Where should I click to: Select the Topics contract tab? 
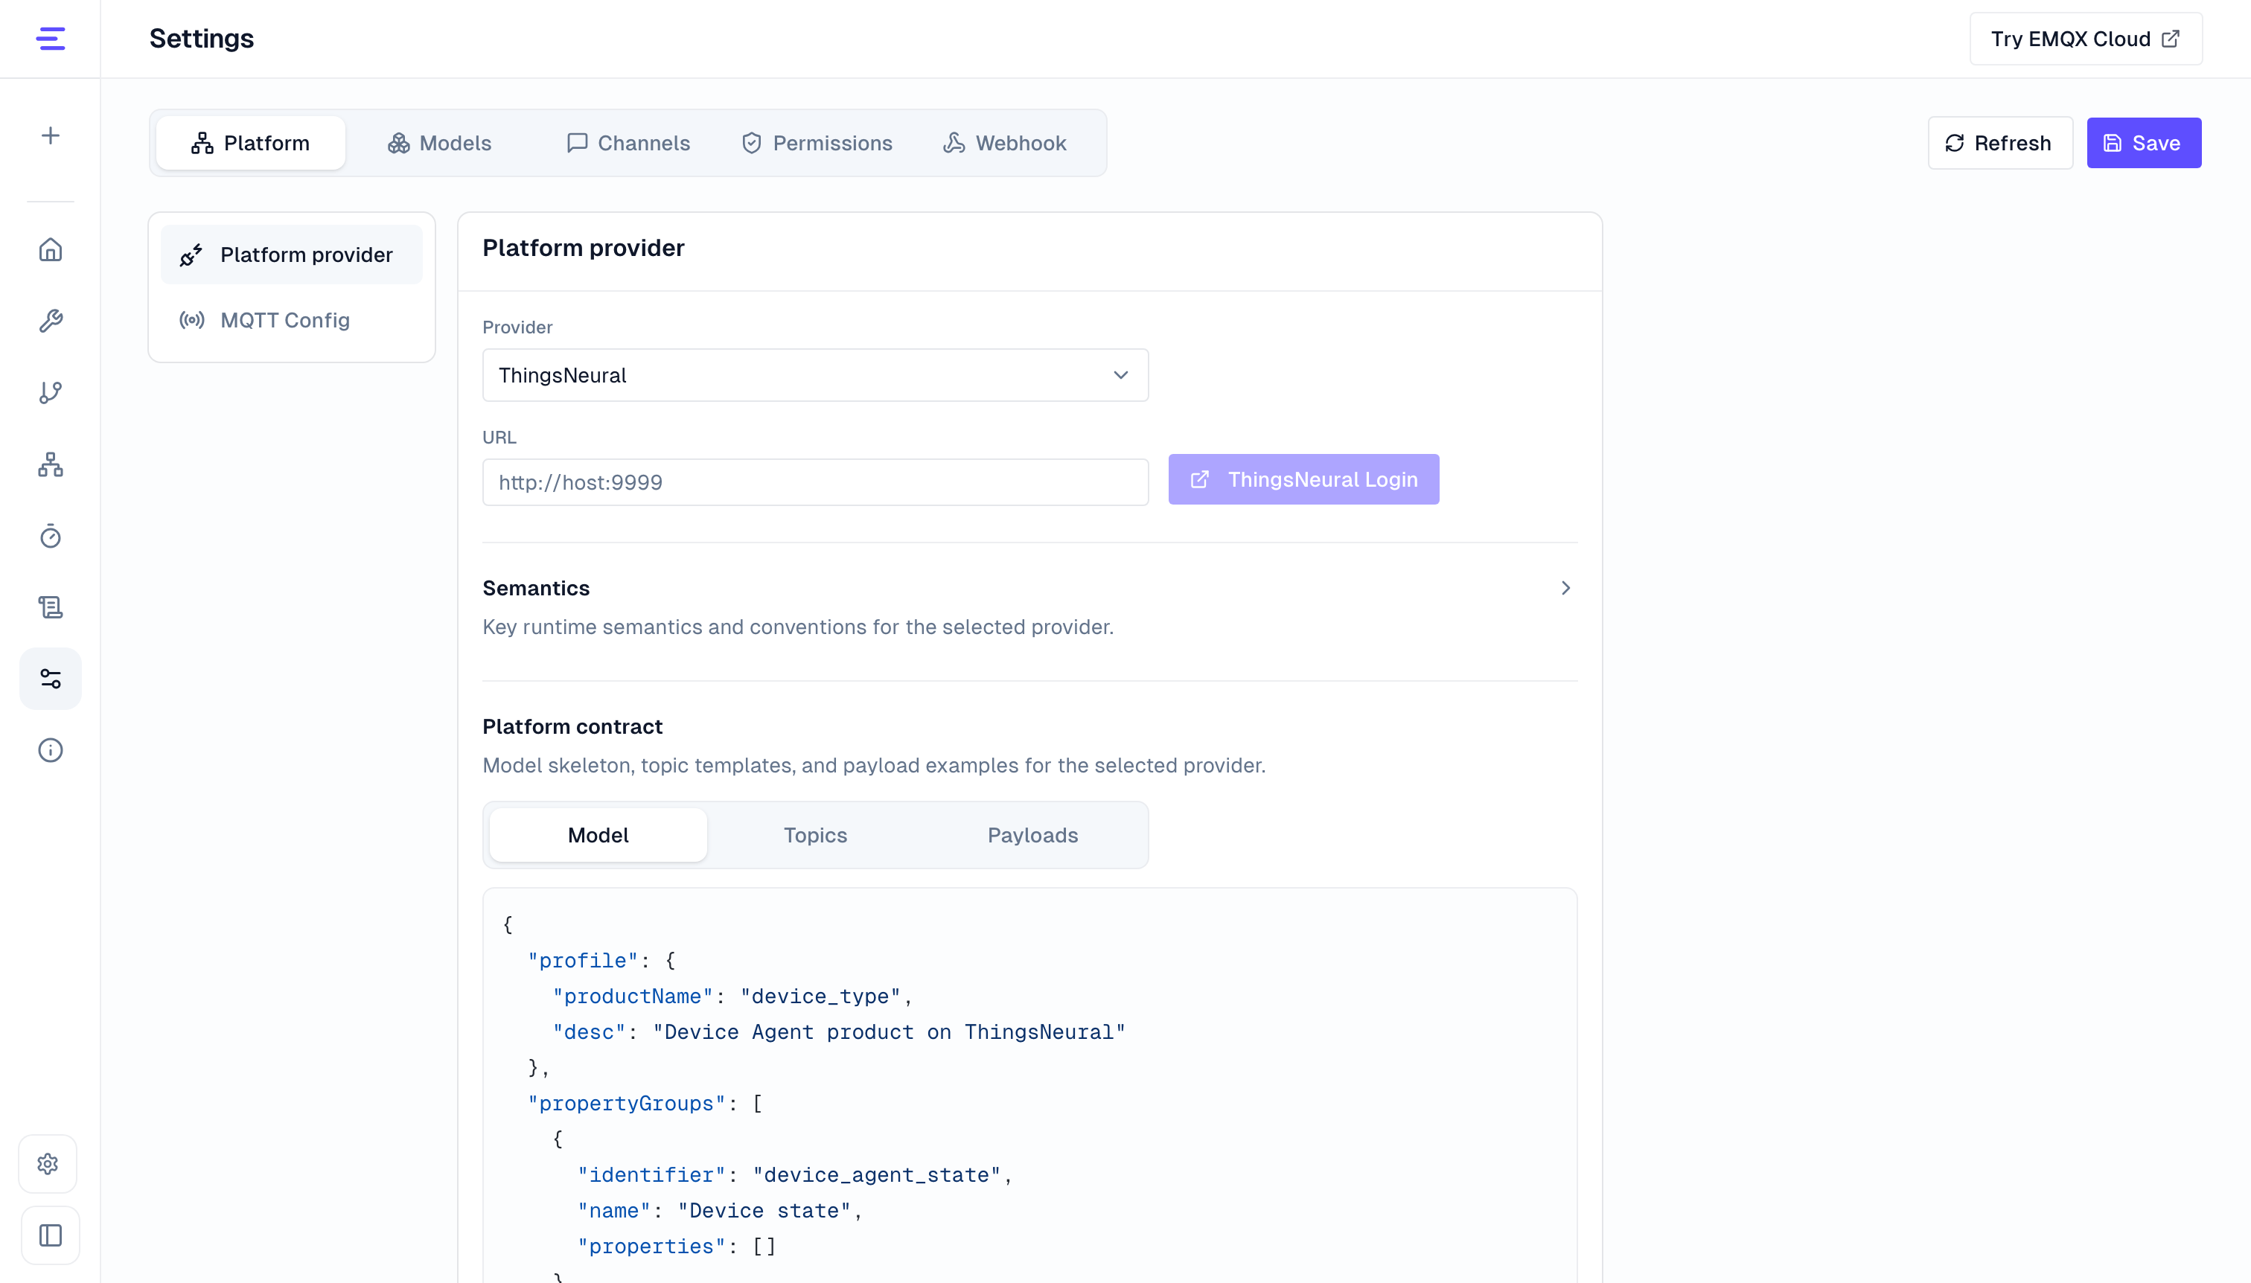[x=815, y=835]
